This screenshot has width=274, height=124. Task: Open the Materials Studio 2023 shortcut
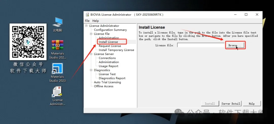click(57, 69)
